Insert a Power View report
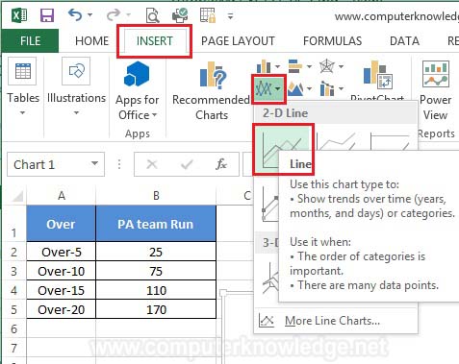 click(x=436, y=91)
